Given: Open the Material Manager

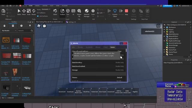Looking at the screenshot, I should pyautogui.click(x=87, y=13).
